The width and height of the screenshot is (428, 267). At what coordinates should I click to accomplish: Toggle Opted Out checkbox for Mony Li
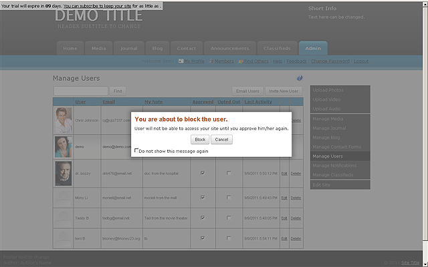[229, 199]
